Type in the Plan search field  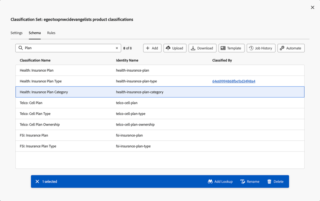(x=68, y=48)
